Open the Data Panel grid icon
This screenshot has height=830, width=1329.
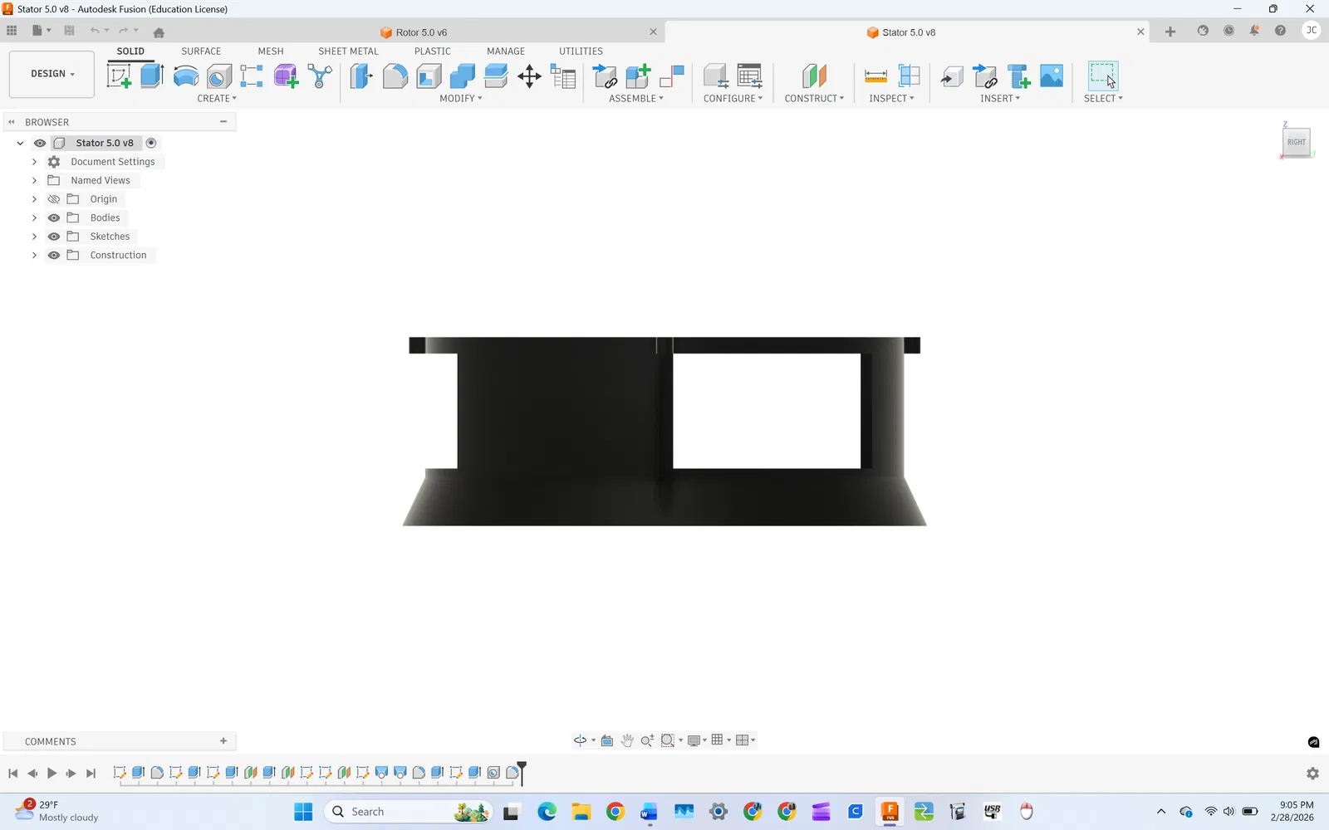pyautogui.click(x=12, y=31)
